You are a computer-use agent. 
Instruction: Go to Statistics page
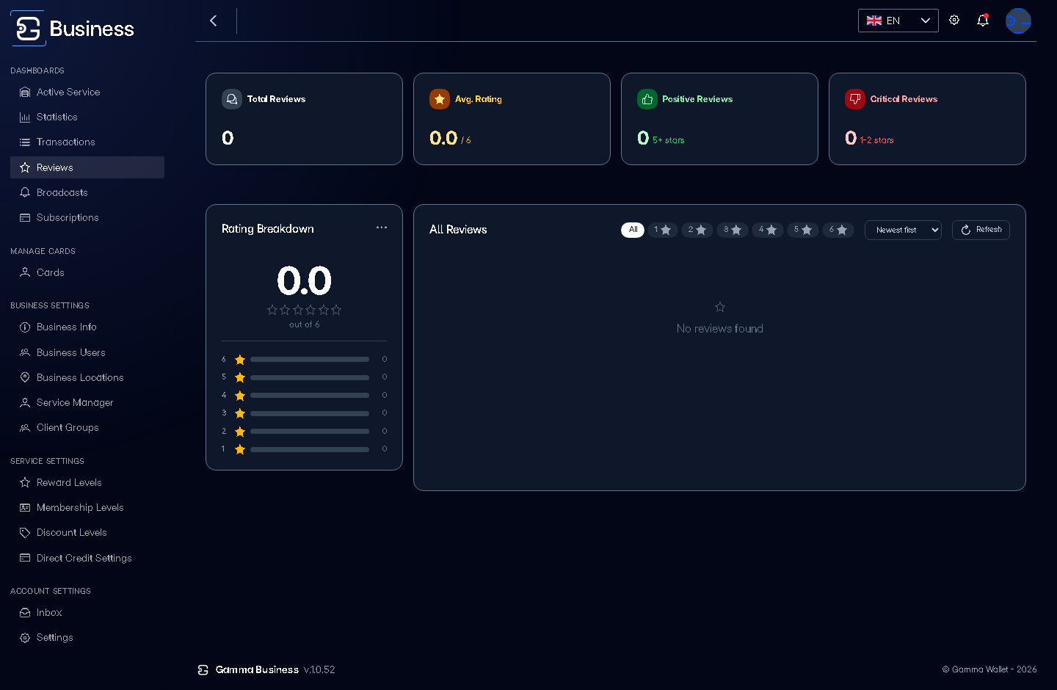tap(87, 117)
